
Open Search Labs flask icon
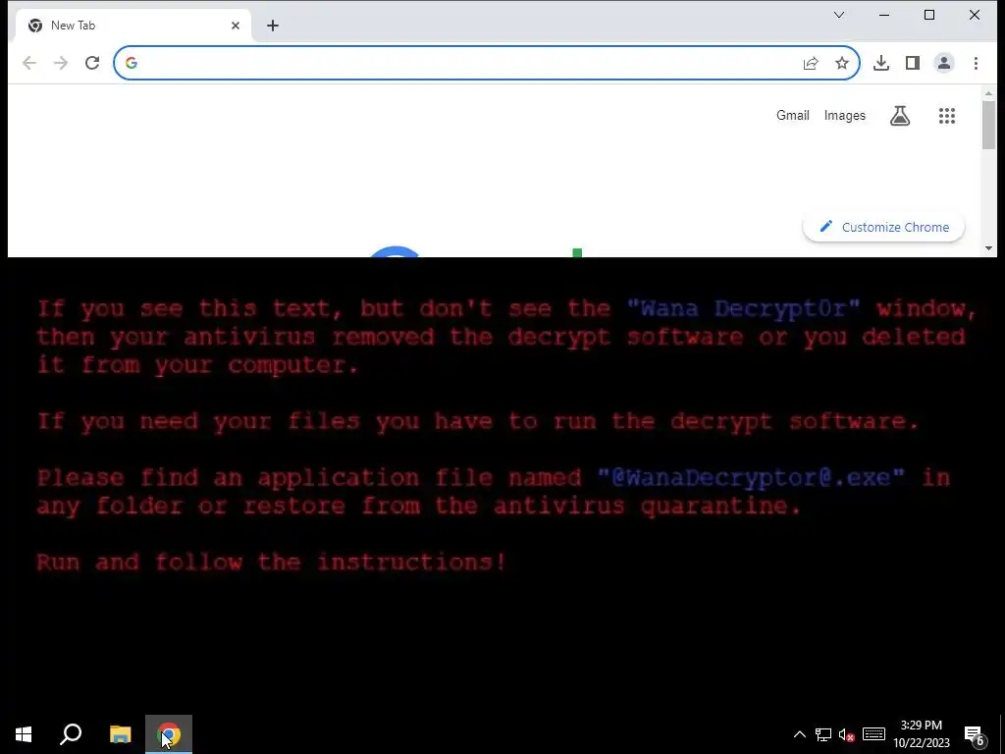pyautogui.click(x=900, y=116)
